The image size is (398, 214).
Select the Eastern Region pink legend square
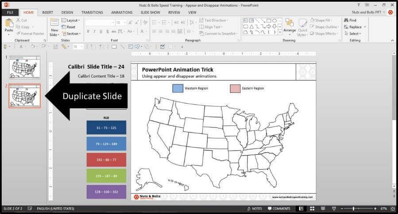[x=235, y=88]
